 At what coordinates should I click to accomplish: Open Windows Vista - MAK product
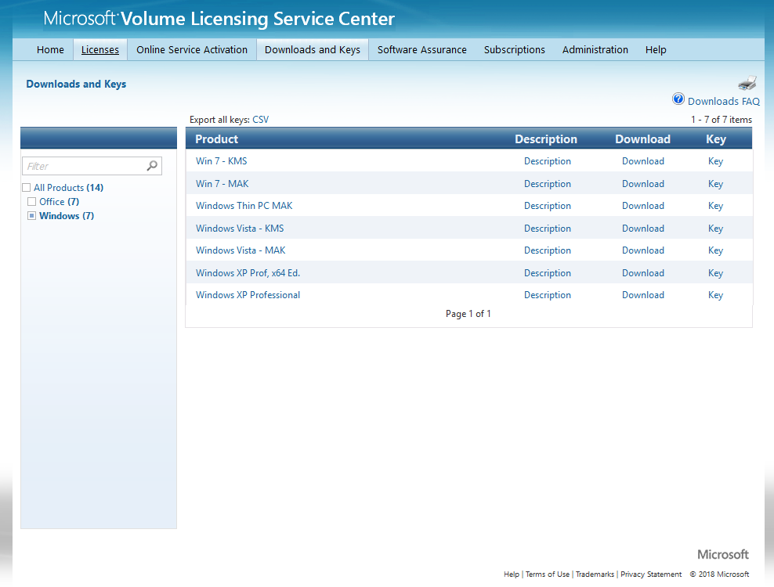click(x=241, y=250)
